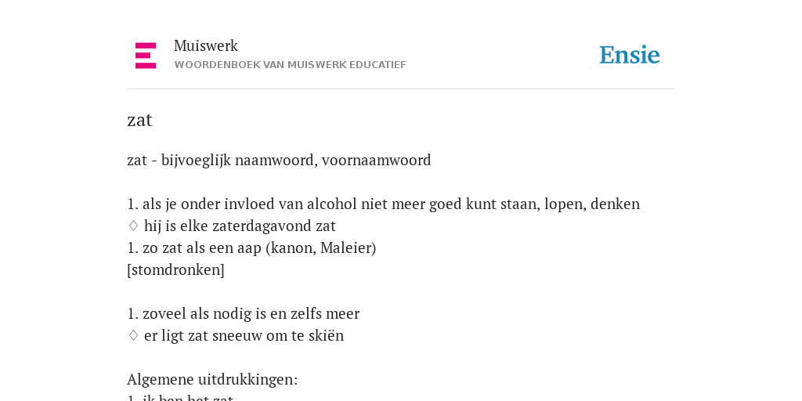Click the diamond bullet before 'hij is elke'
Viewport: 802px width, 401px height.
click(133, 226)
